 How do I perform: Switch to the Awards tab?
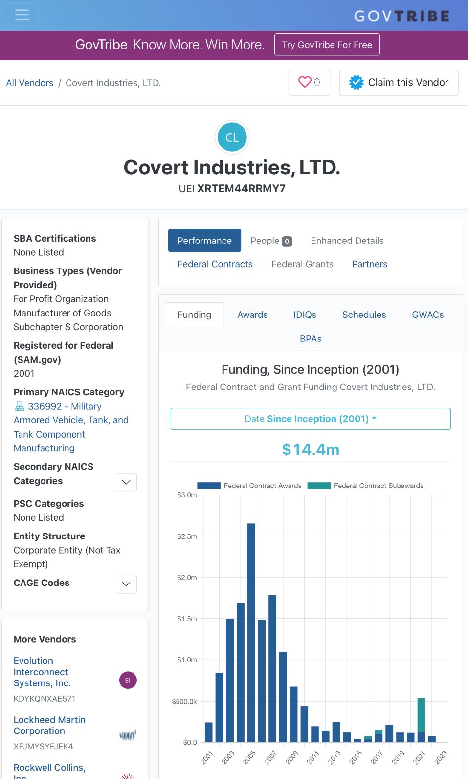(253, 315)
